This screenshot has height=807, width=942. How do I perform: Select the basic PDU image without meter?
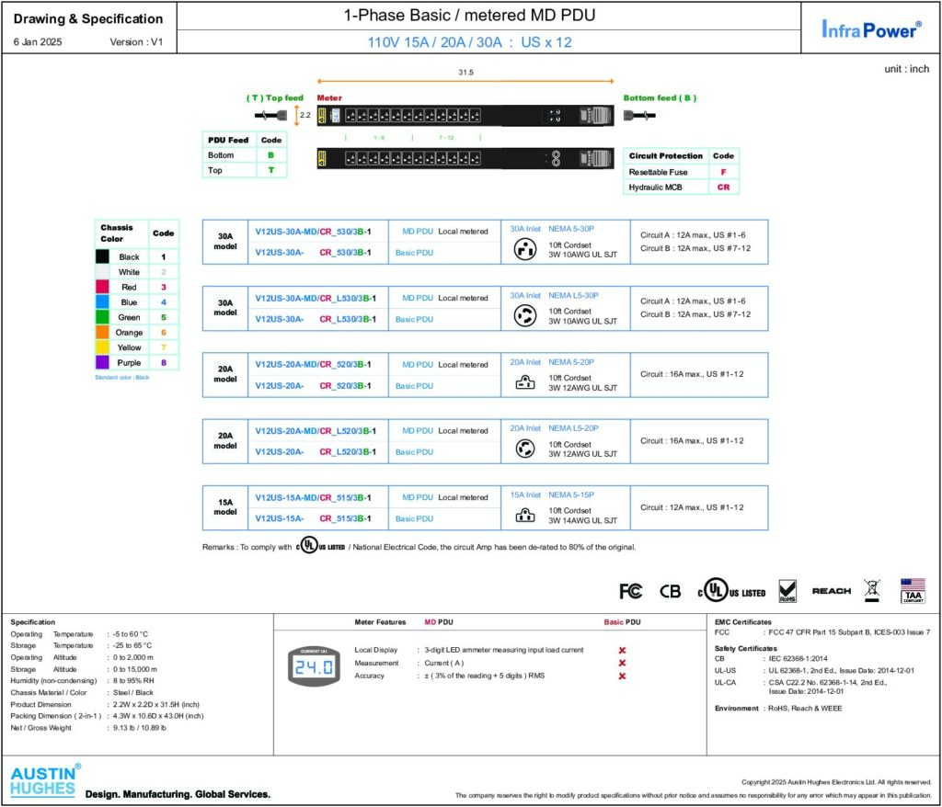point(465,158)
